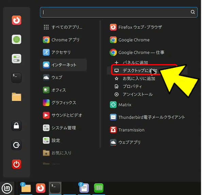
Task: Launch Thunderbird電子メールクライアント
Action: coord(151,117)
